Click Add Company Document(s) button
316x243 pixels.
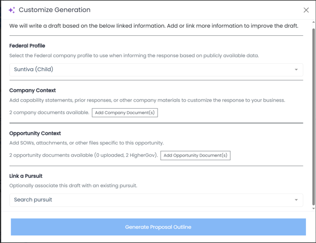click(x=125, y=113)
